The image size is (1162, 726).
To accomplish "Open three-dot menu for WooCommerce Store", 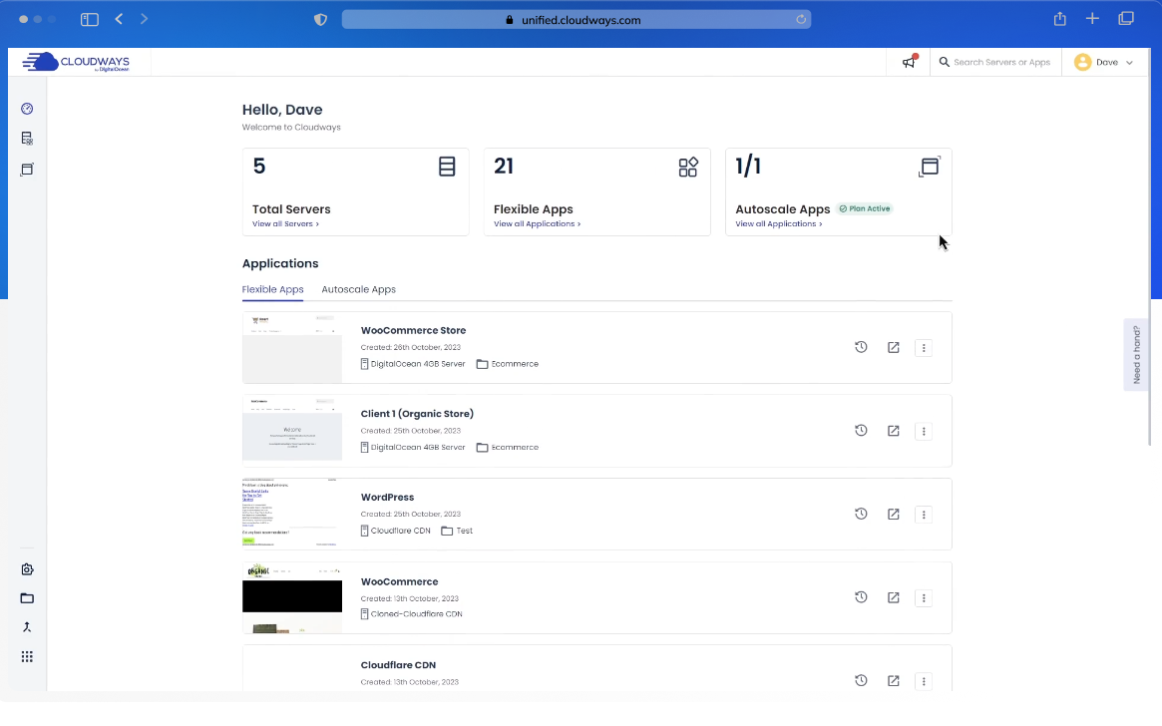I will [924, 347].
